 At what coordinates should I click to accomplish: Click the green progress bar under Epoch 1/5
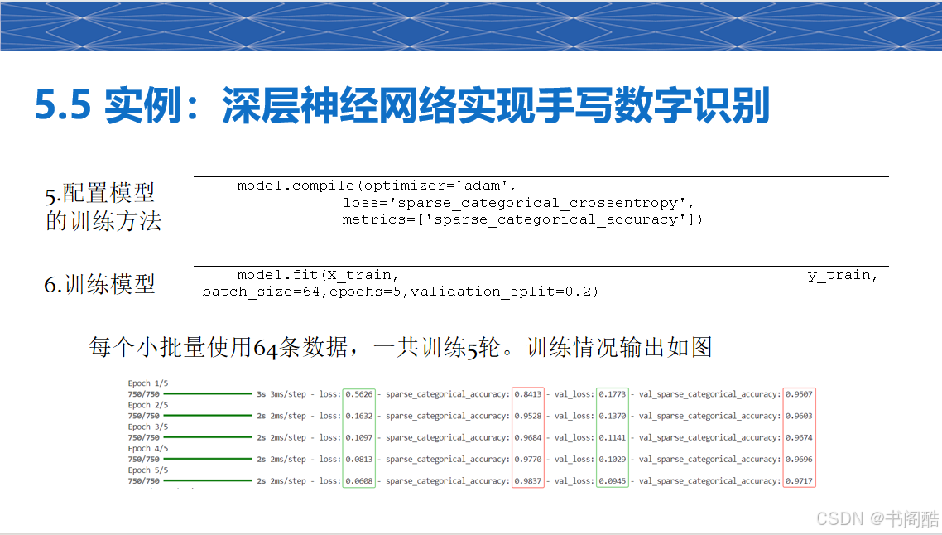208,393
